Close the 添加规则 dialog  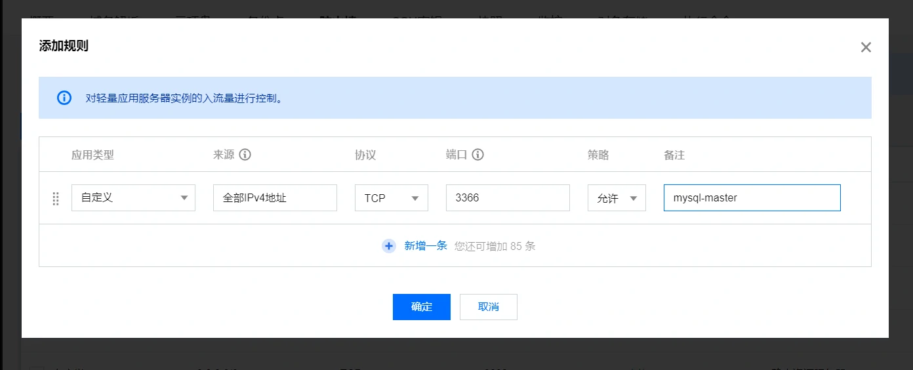coord(866,47)
